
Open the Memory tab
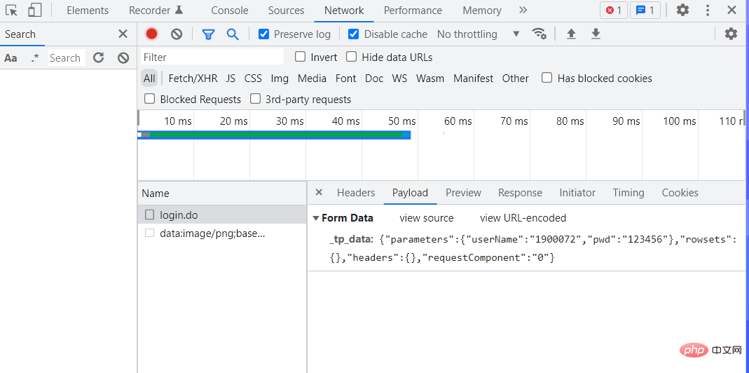[482, 10]
